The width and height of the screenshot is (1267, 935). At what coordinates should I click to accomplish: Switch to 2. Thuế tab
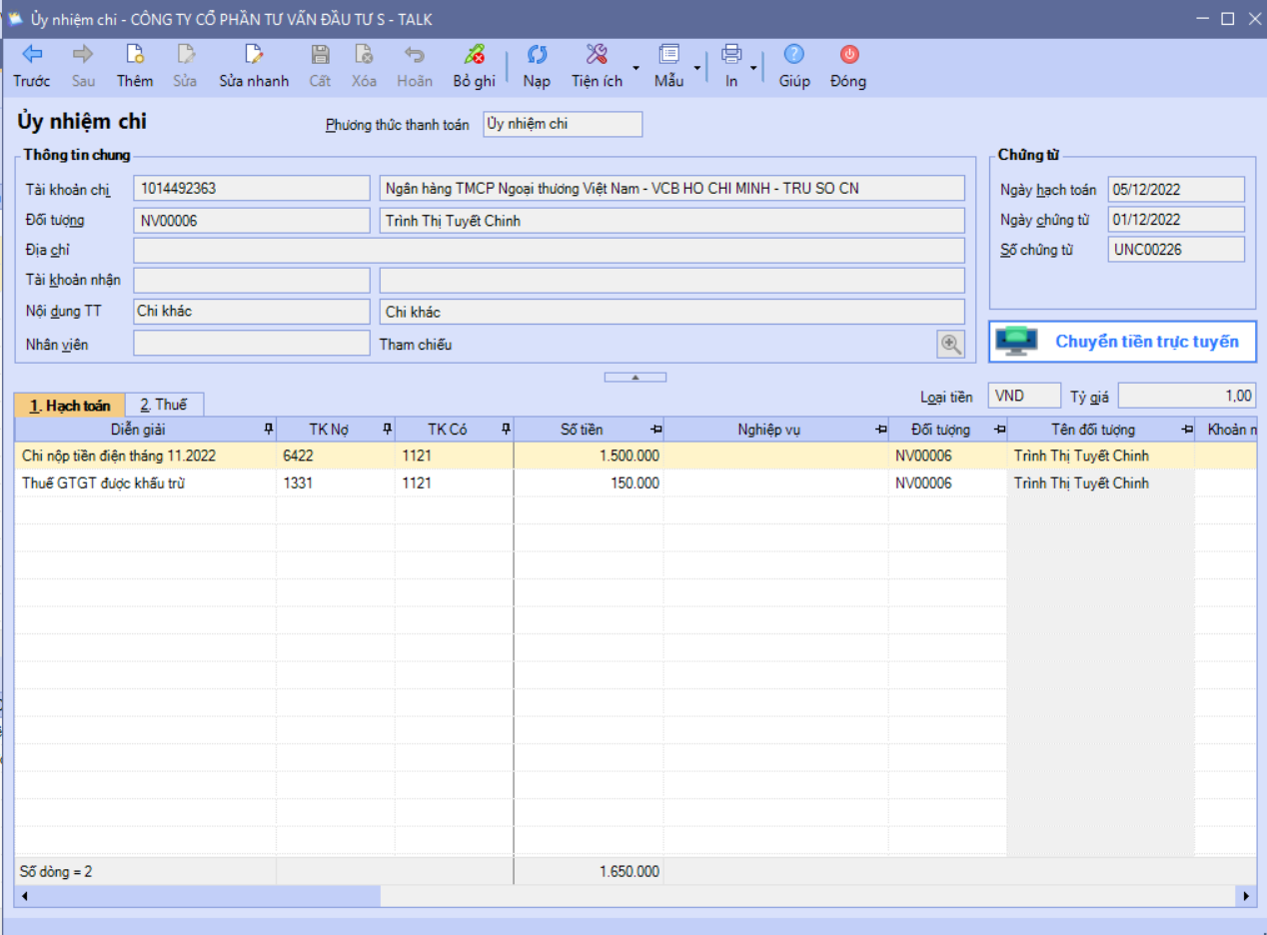164,405
